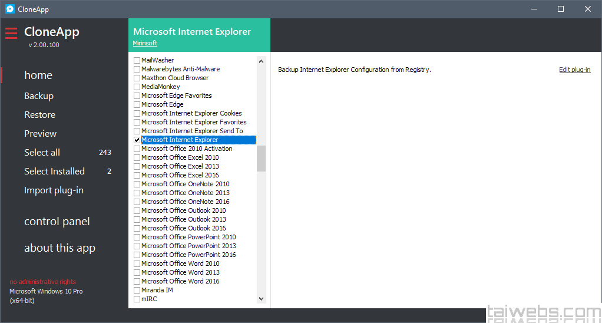The image size is (602, 323).
Task: Open the Edit plug-in link
Action: [x=574, y=70]
